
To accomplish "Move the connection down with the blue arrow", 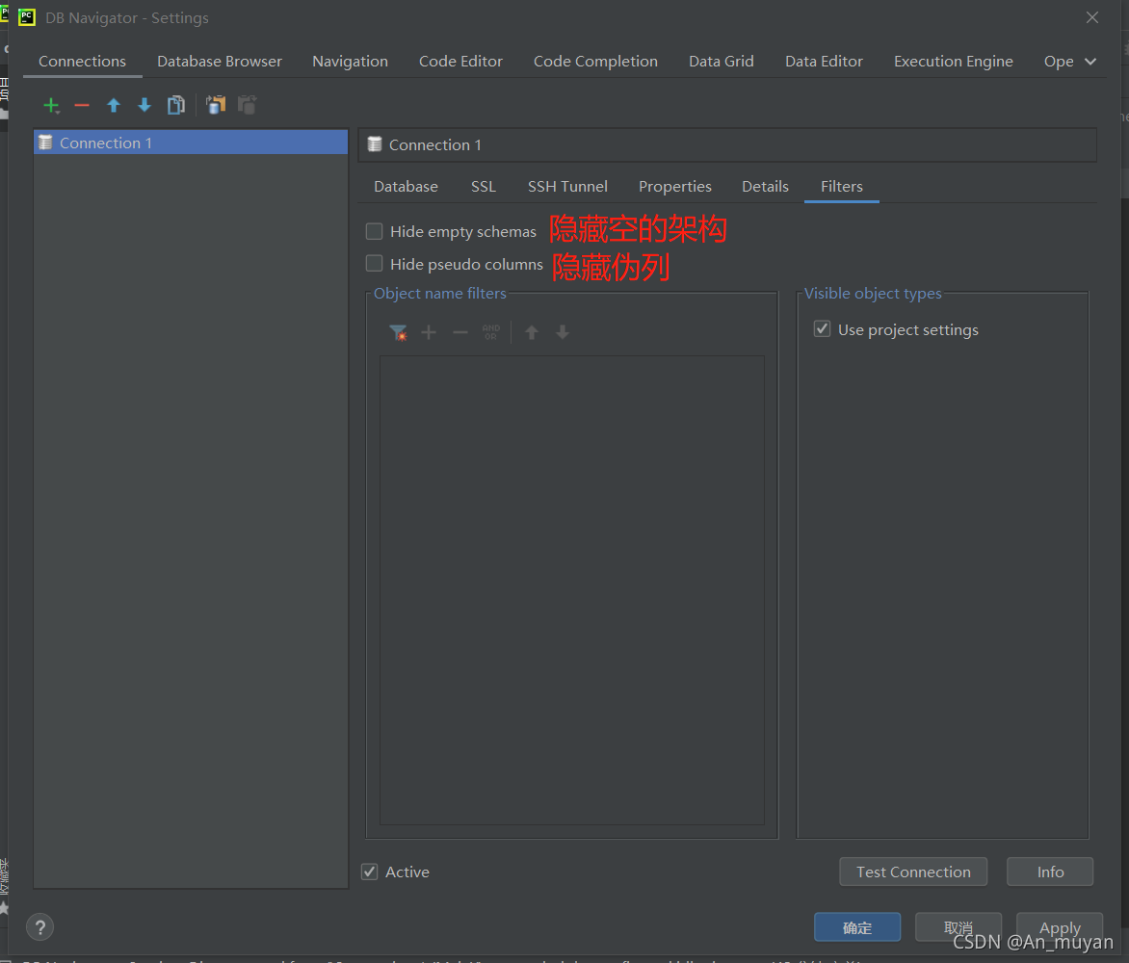I will [x=144, y=106].
